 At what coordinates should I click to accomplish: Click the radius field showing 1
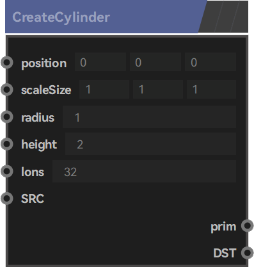click(149, 117)
